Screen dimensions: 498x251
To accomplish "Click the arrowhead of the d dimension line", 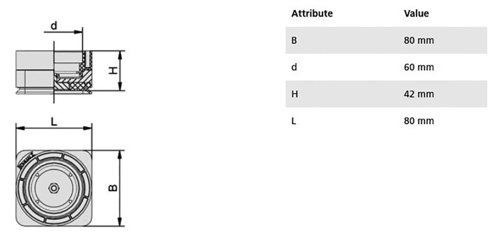I will 79,33.
